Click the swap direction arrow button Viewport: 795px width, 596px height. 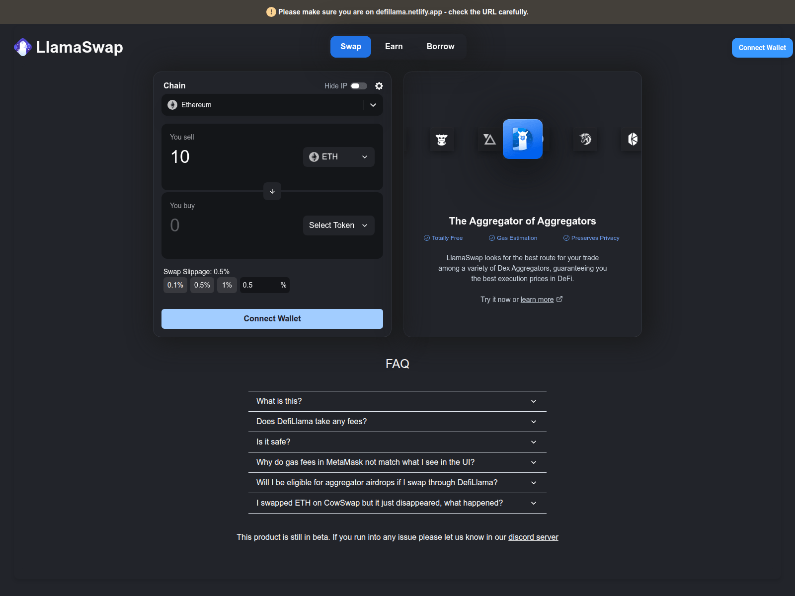(272, 191)
